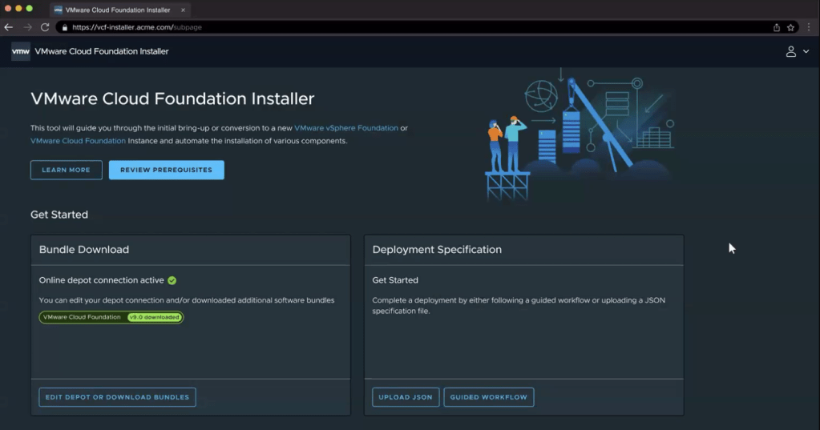The width and height of the screenshot is (820, 430).
Task: Select the VMware Cloud Foundation Installer tab
Action: click(x=116, y=10)
